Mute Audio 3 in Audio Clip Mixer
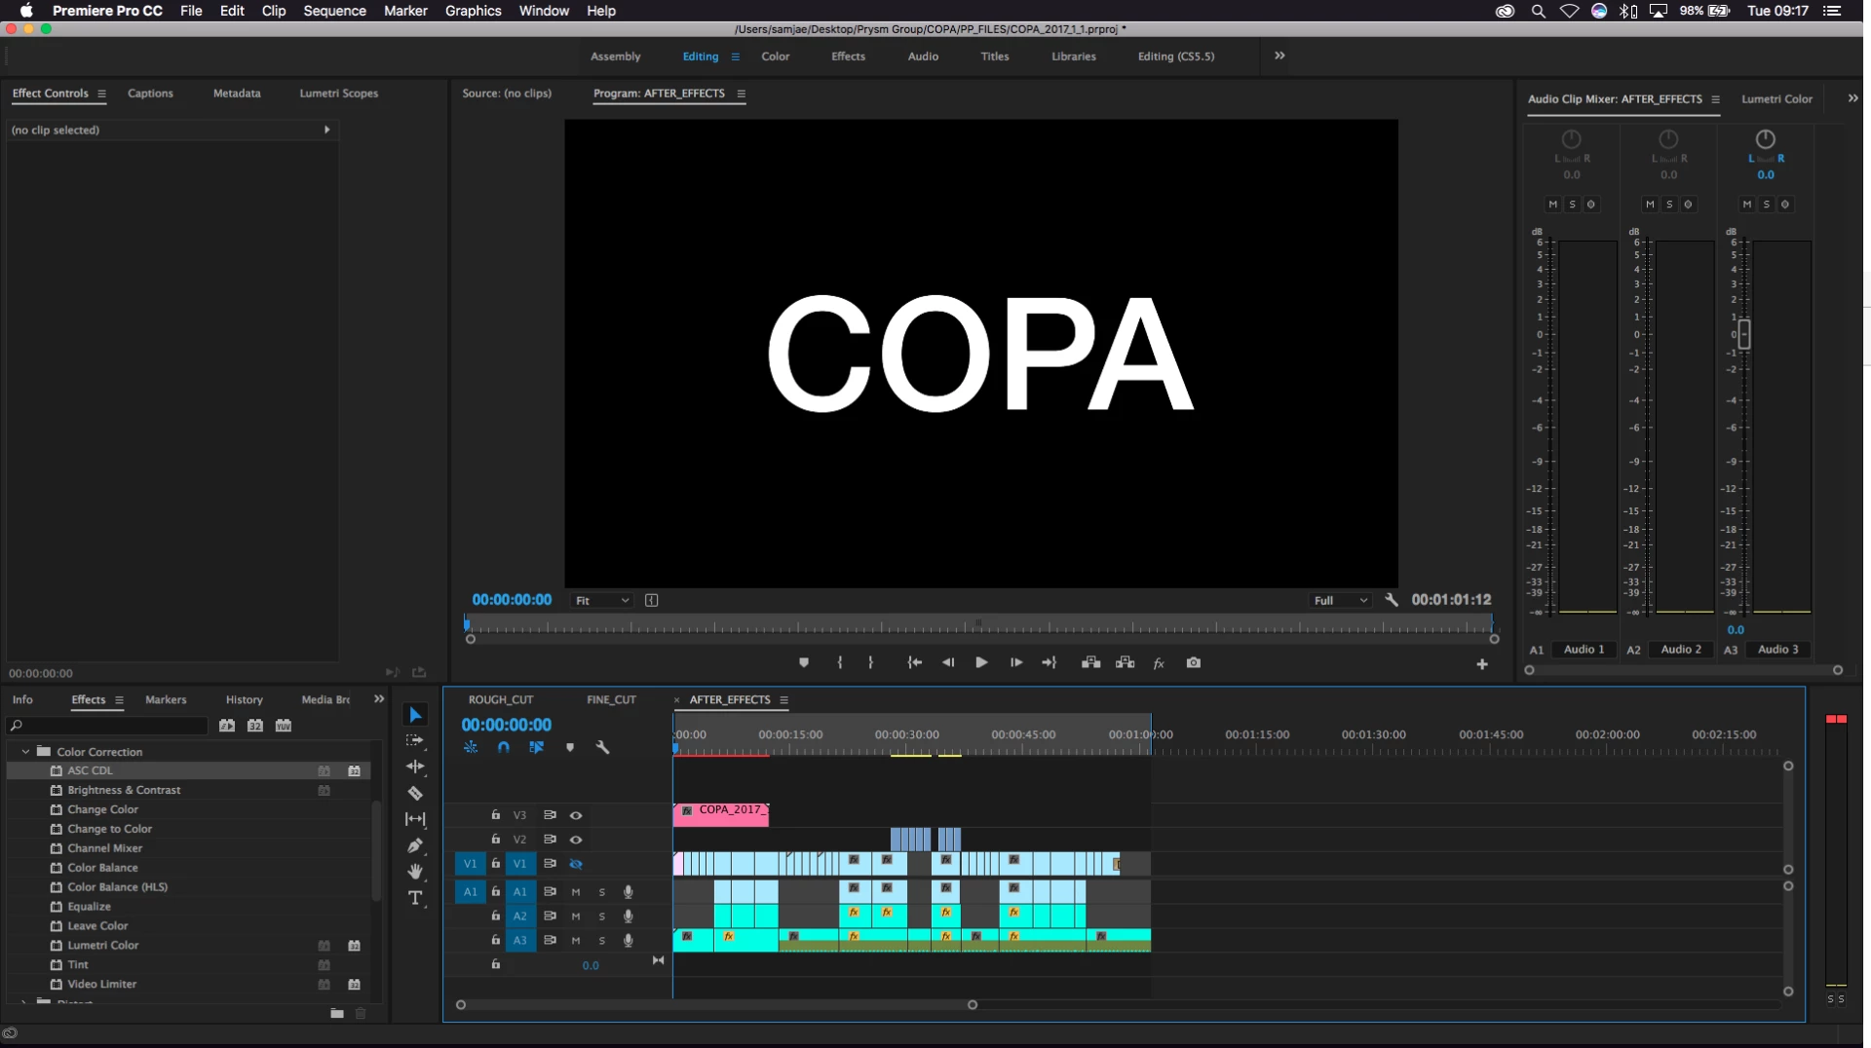 [1746, 205]
